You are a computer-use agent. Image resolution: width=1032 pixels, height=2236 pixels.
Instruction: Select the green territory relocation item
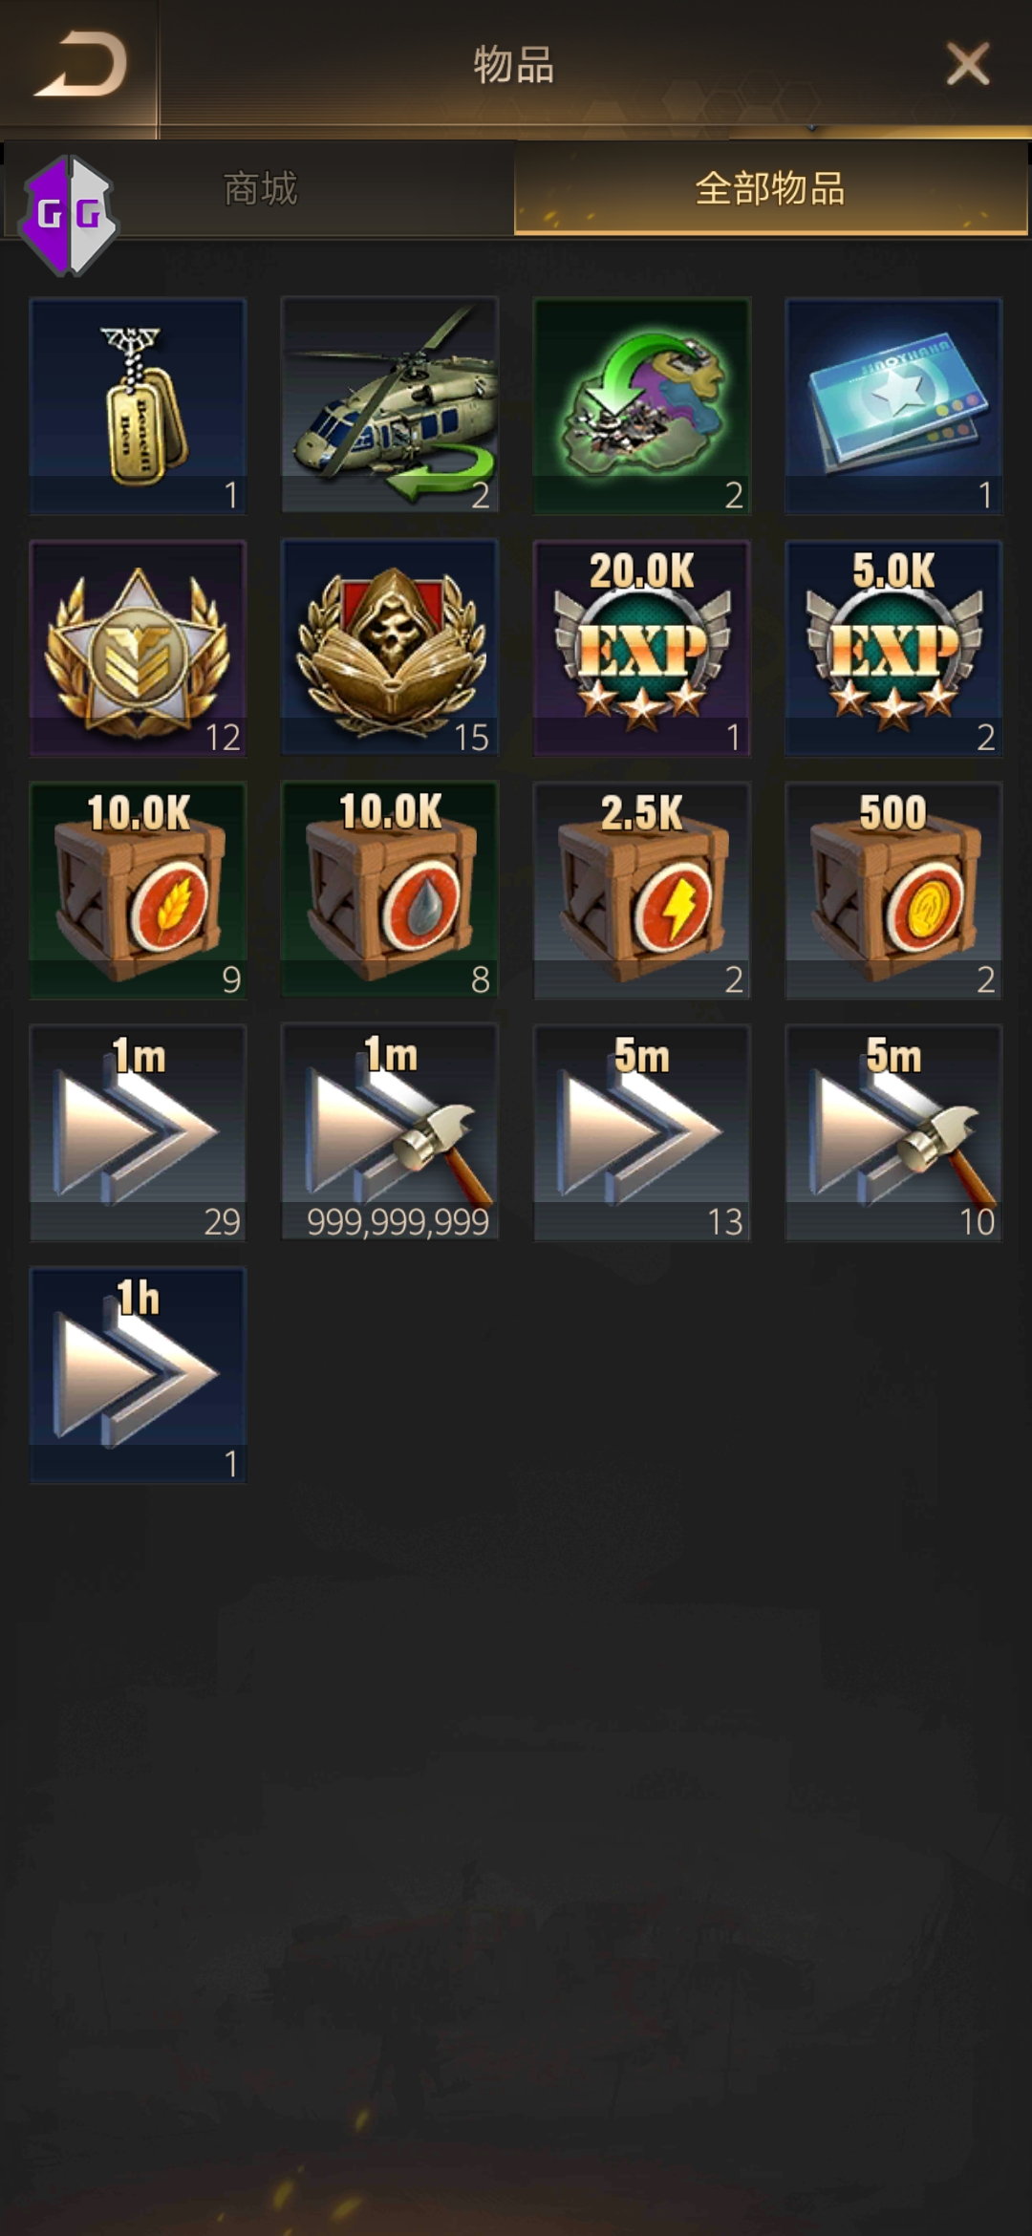pos(642,406)
